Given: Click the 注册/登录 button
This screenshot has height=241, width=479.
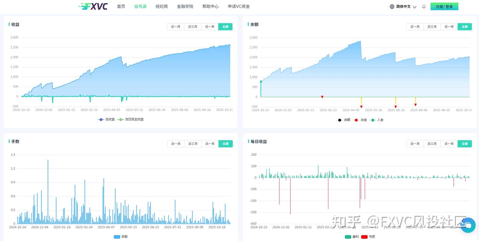Looking at the screenshot, I should click(x=444, y=6).
